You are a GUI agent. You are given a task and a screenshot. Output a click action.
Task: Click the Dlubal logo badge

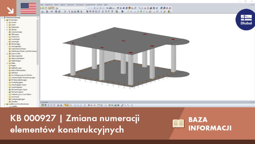click(x=246, y=20)
